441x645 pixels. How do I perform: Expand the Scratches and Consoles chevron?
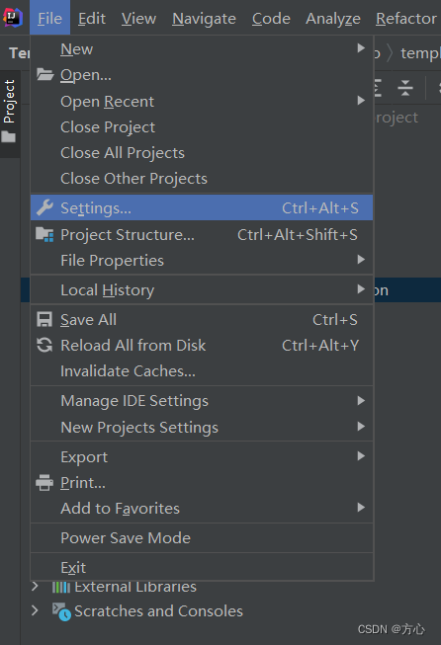click(36, 610)
